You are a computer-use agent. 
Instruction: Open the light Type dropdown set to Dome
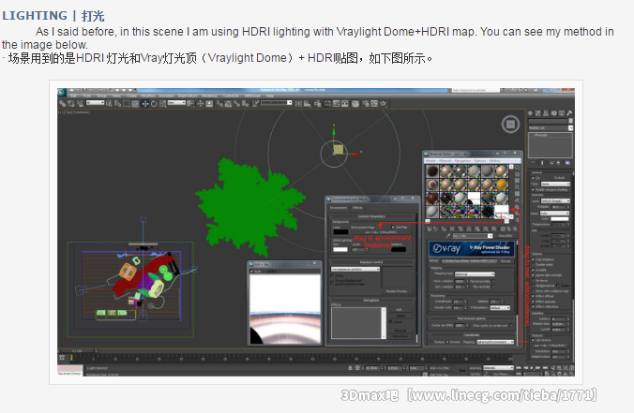[x=555, y=184]
